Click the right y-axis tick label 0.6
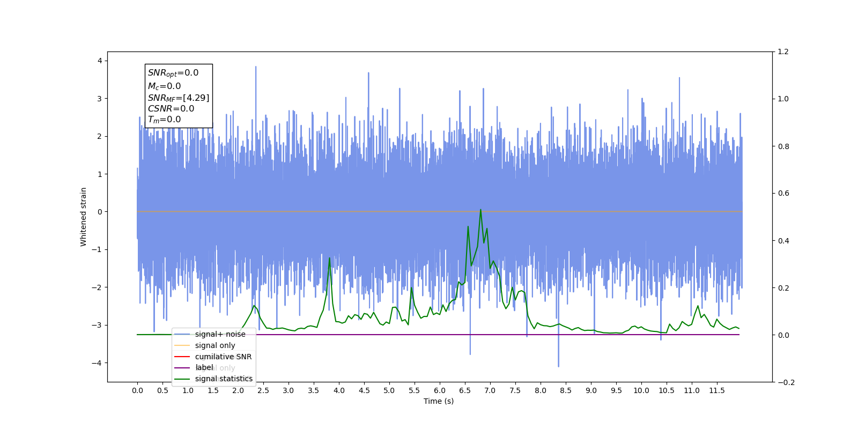 [783, 193]
